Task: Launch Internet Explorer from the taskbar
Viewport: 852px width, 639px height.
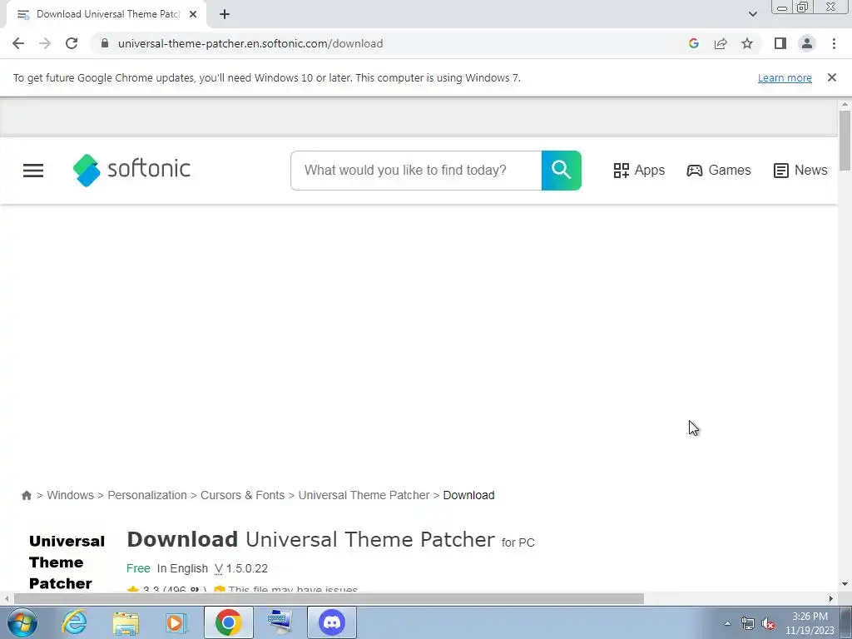Action: pyautogui.click(x=74, y=622)
